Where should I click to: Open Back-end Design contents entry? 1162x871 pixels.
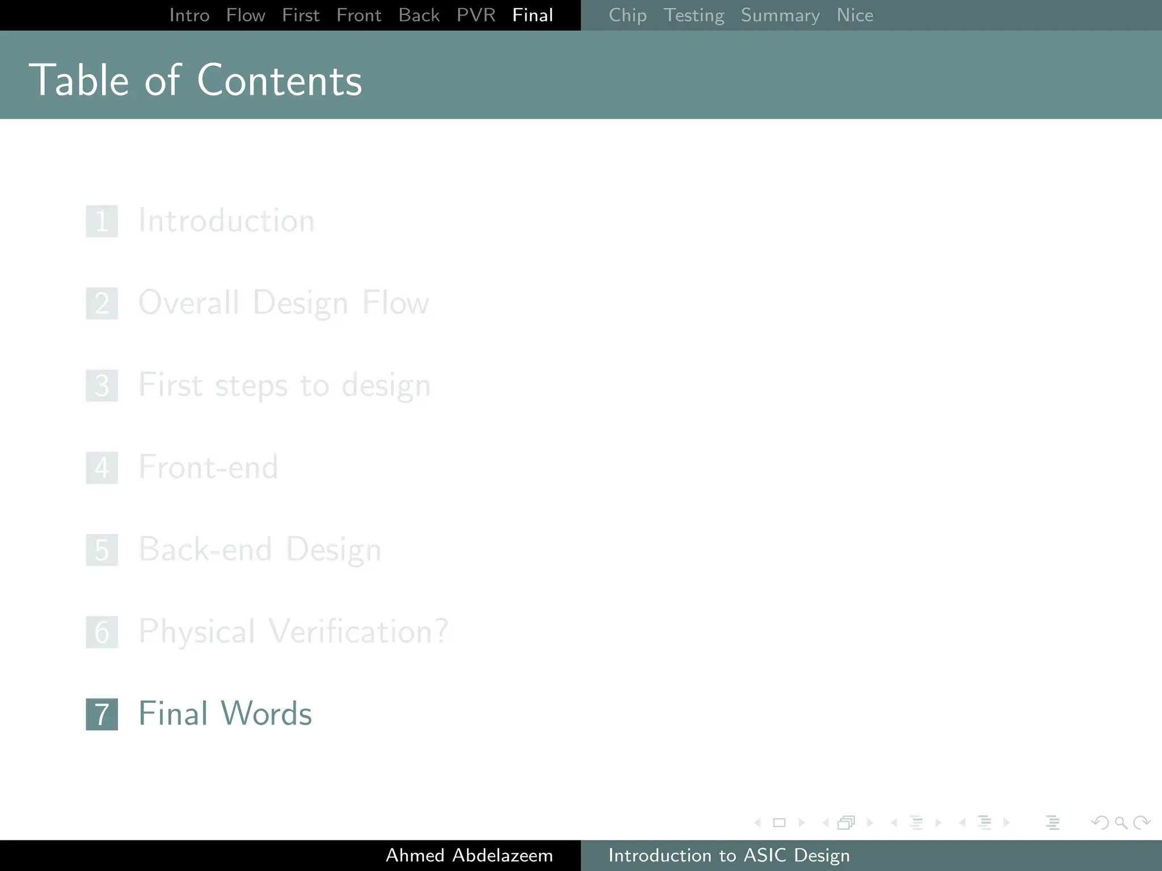click(x=260, y=549)
